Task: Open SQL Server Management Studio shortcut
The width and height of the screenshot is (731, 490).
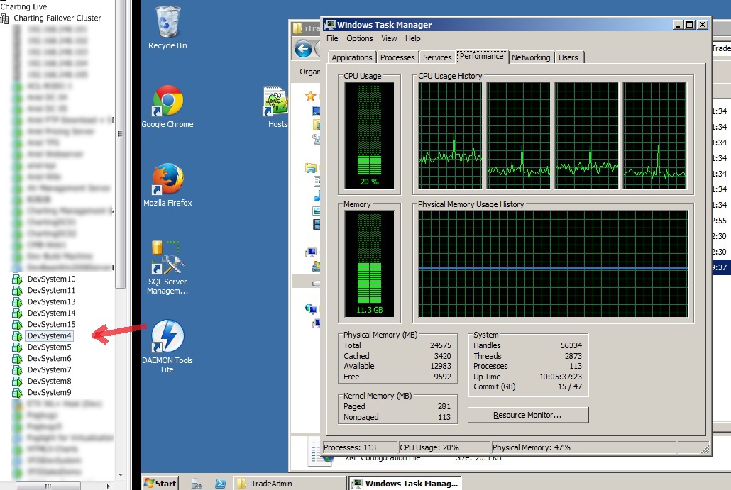Action: click(x=167, y=267)
